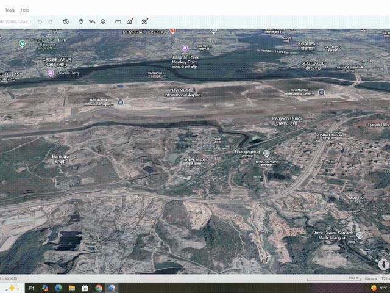The width and height of the screenshot is (390, 293).
Task: Click the landscape image icon with dot
Action: point(130,21)
